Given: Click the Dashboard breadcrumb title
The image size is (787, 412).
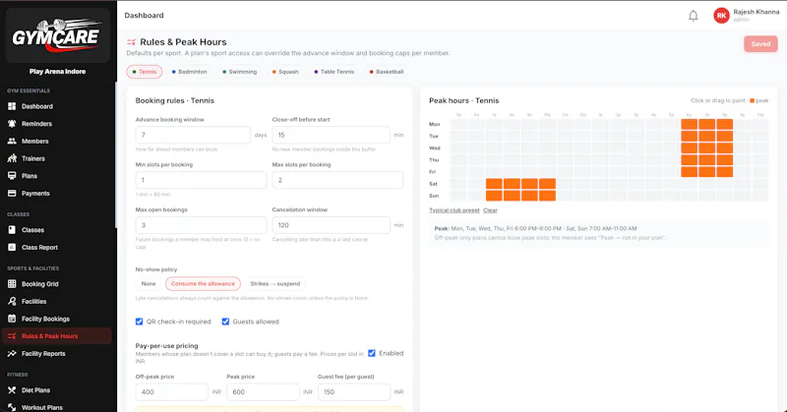Looking at the screenshot, I should click(144, 16).
